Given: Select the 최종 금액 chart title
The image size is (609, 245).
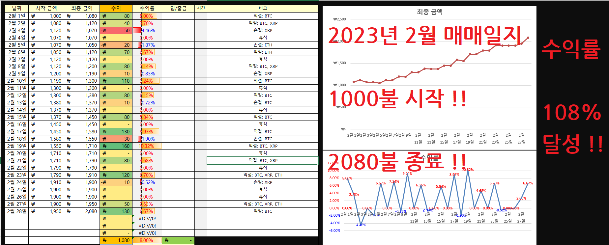Looking at the screenshot, I should coord(429,12).
